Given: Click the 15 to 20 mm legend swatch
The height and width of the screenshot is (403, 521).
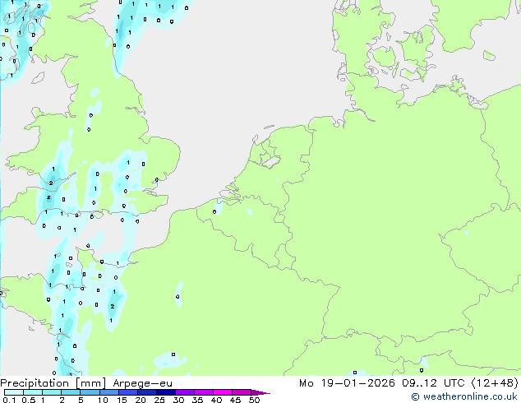Looking at the screenshot, I should point(127,392).
